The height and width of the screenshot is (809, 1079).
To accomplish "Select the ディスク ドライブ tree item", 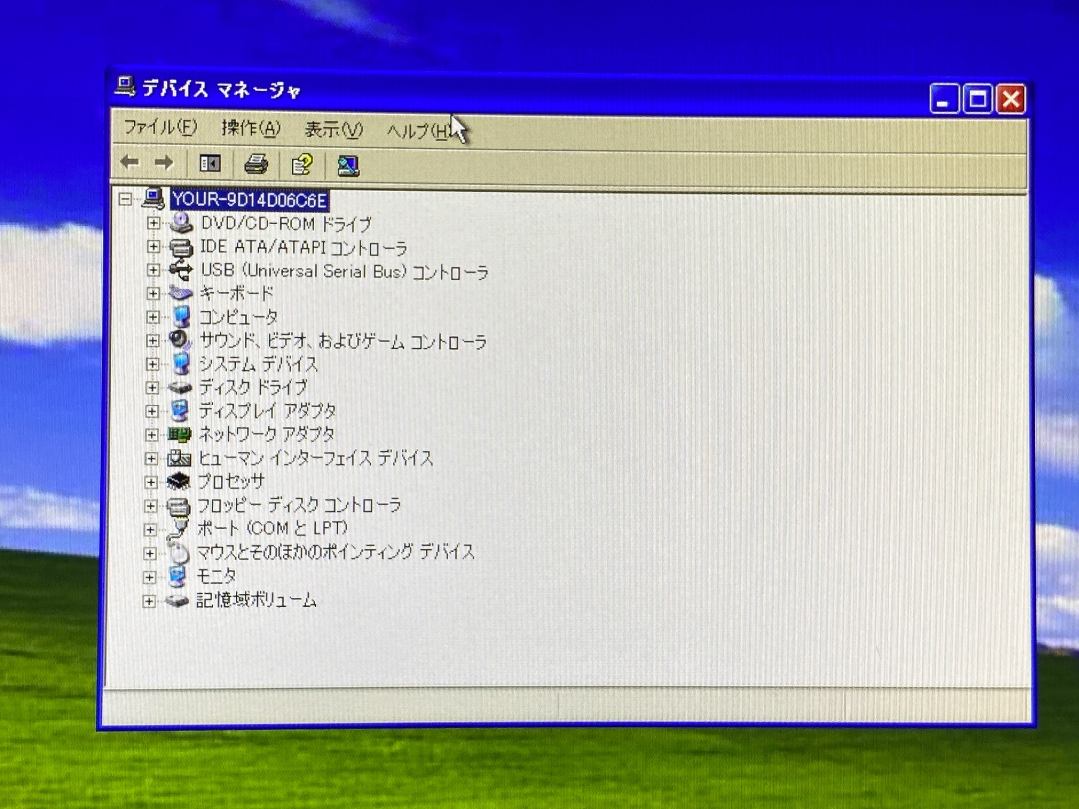I will (x=253, y=388).
